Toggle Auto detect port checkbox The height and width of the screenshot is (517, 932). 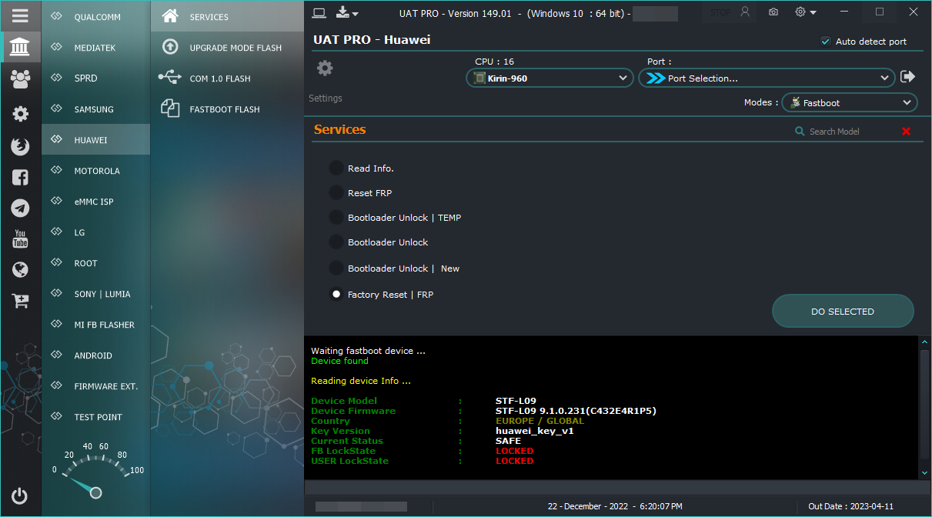click(826, 42)
